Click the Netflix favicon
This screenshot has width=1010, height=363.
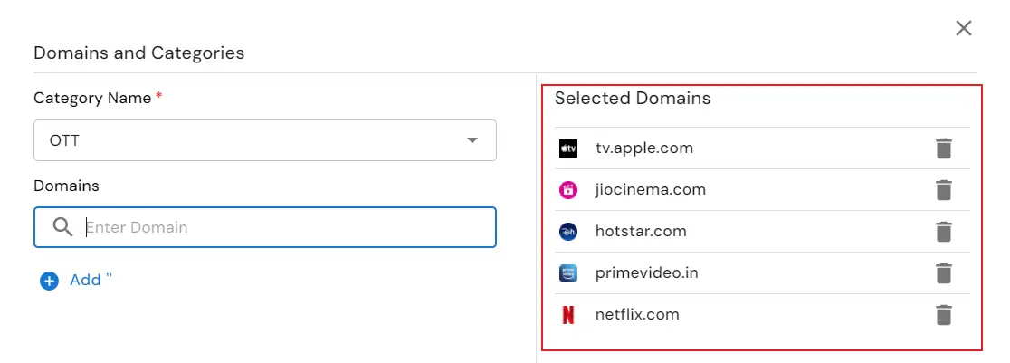click(568, 315)
